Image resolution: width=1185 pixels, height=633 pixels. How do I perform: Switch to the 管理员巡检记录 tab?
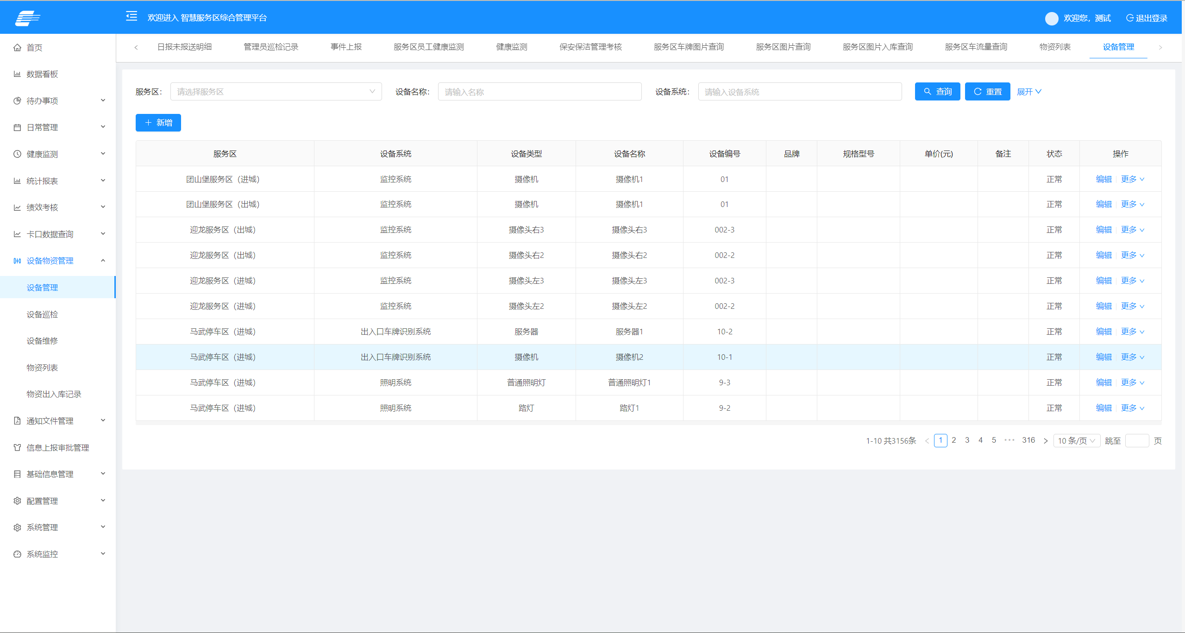click(x=271, y=47)
